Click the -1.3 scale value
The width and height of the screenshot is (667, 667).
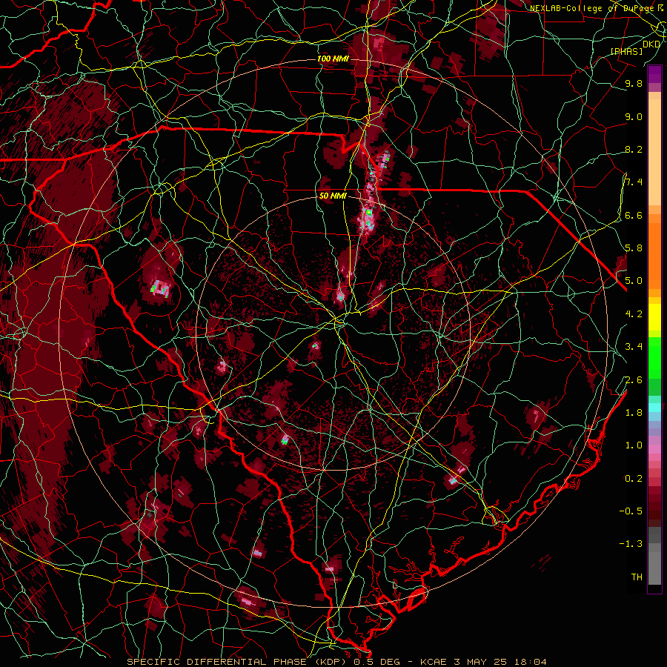(x=631, y=544)
